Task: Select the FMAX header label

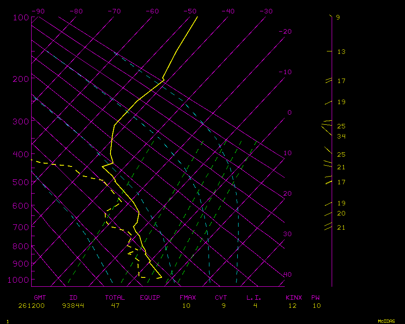Action: (x=188, y=298)
